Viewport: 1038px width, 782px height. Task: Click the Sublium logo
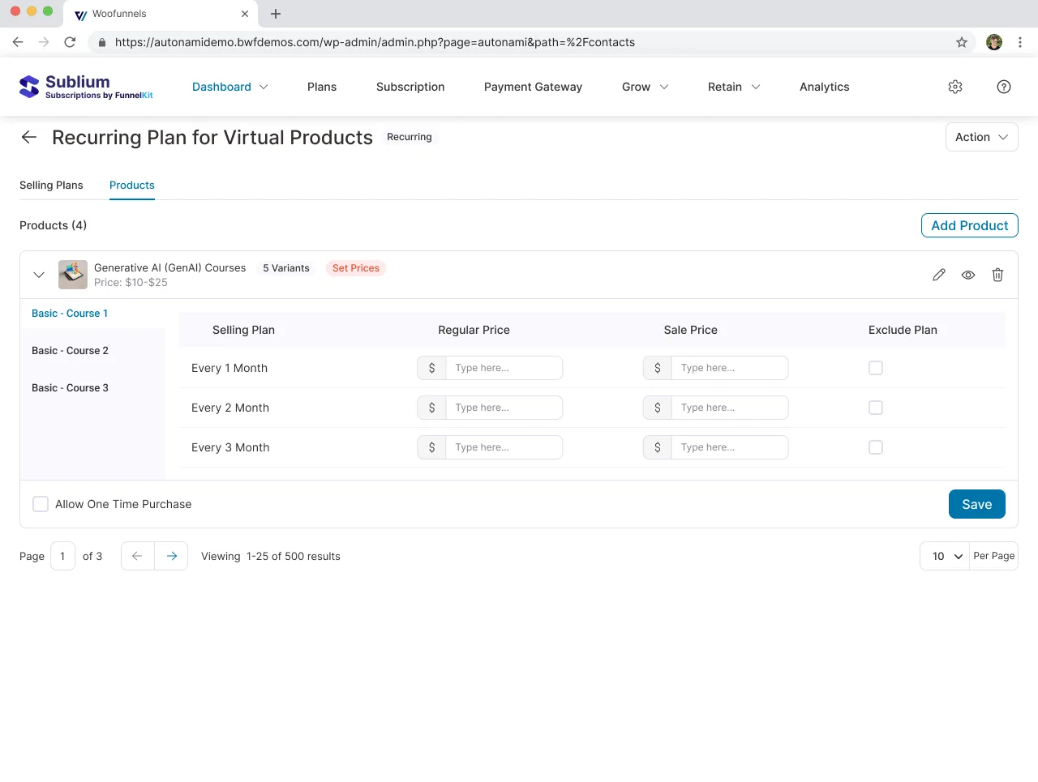point(86,87)
